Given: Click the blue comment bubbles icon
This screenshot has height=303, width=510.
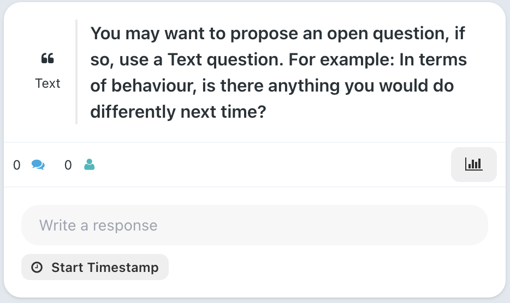Looking at the screenshot, I should (x=38, y=165).
